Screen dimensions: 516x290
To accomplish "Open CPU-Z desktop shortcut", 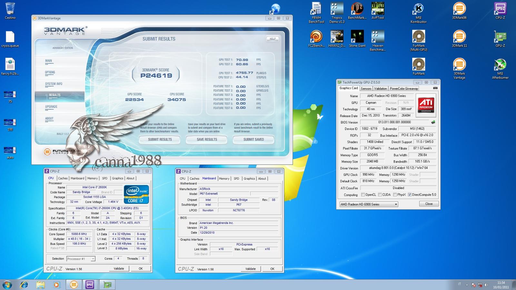I will 500,11.
